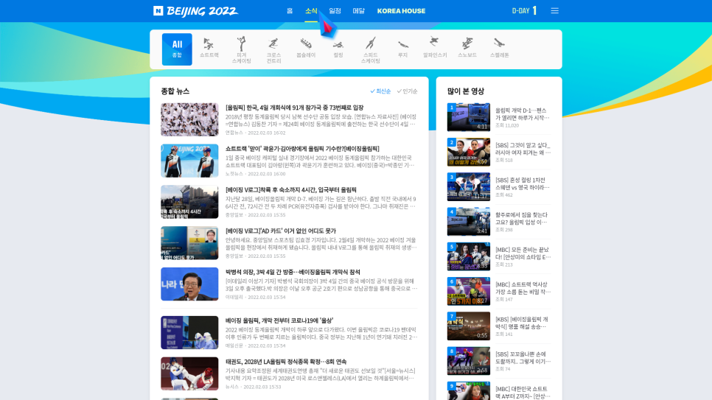Open article 개막 전부터 코로나19에 '몸살'
Screen dimensions: 712x400
pyautogui.click(x=279, y=320)
